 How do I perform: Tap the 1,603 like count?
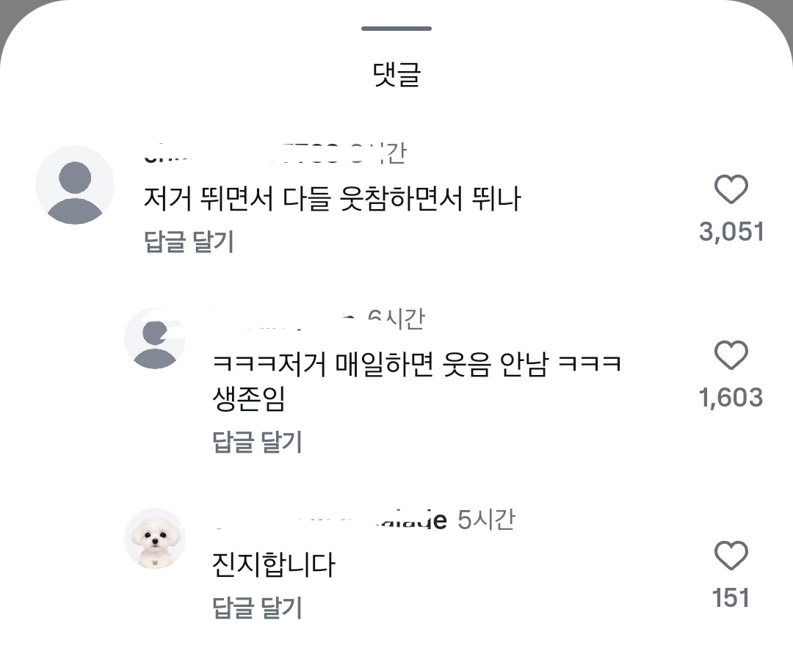tap(731, 398)
